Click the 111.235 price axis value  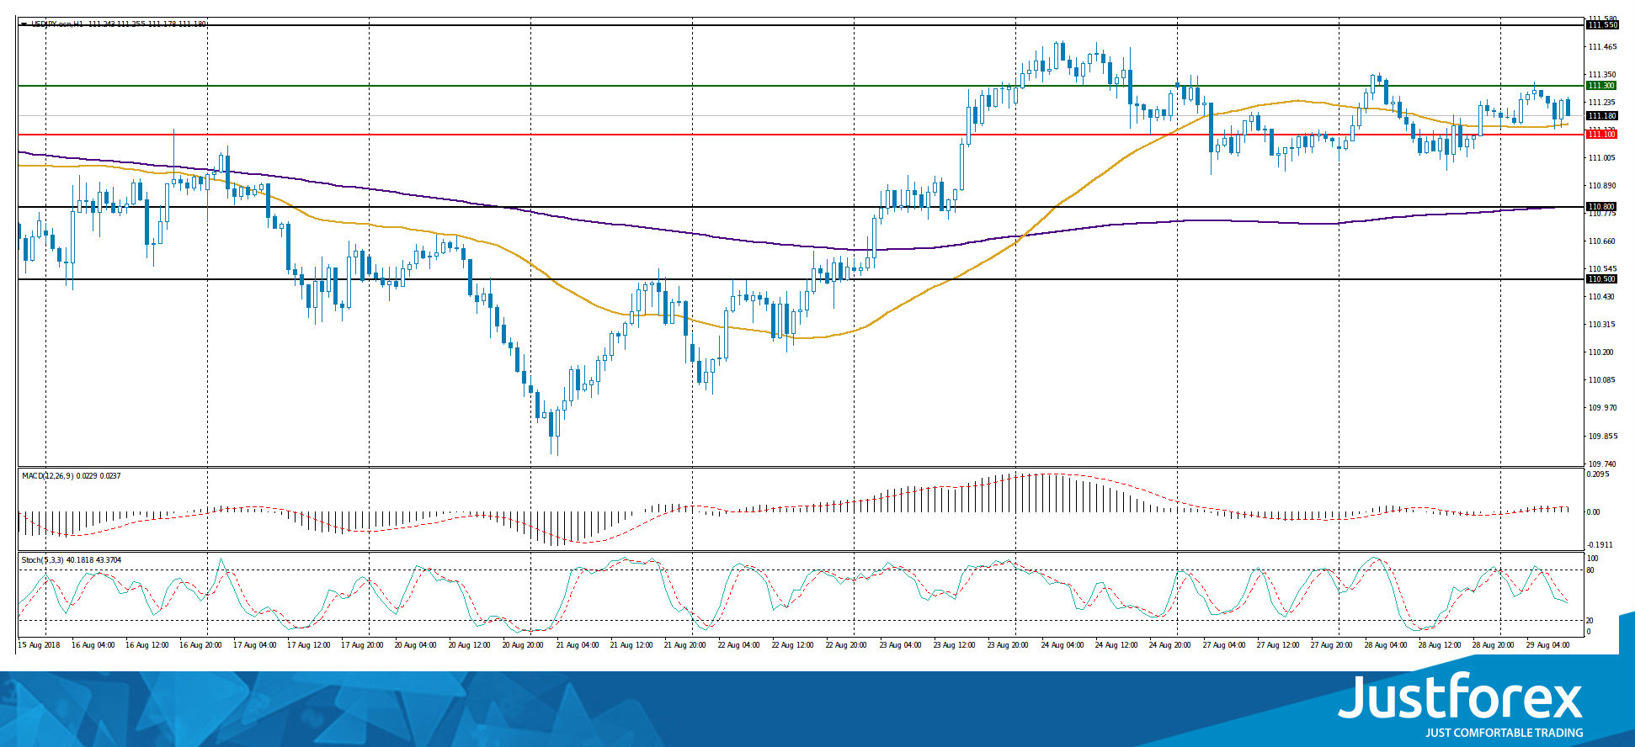tap(1602, 103)
